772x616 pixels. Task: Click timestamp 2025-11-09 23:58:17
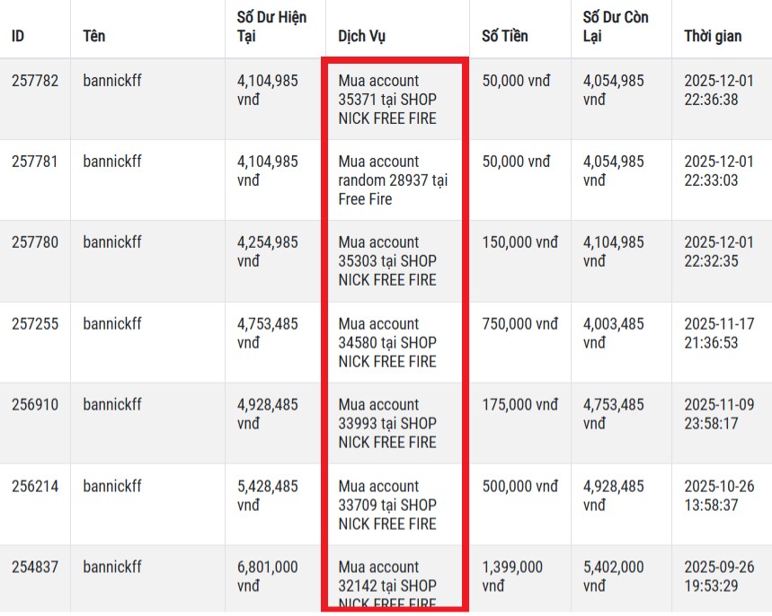pyautogui.click(x=711, y=414)
